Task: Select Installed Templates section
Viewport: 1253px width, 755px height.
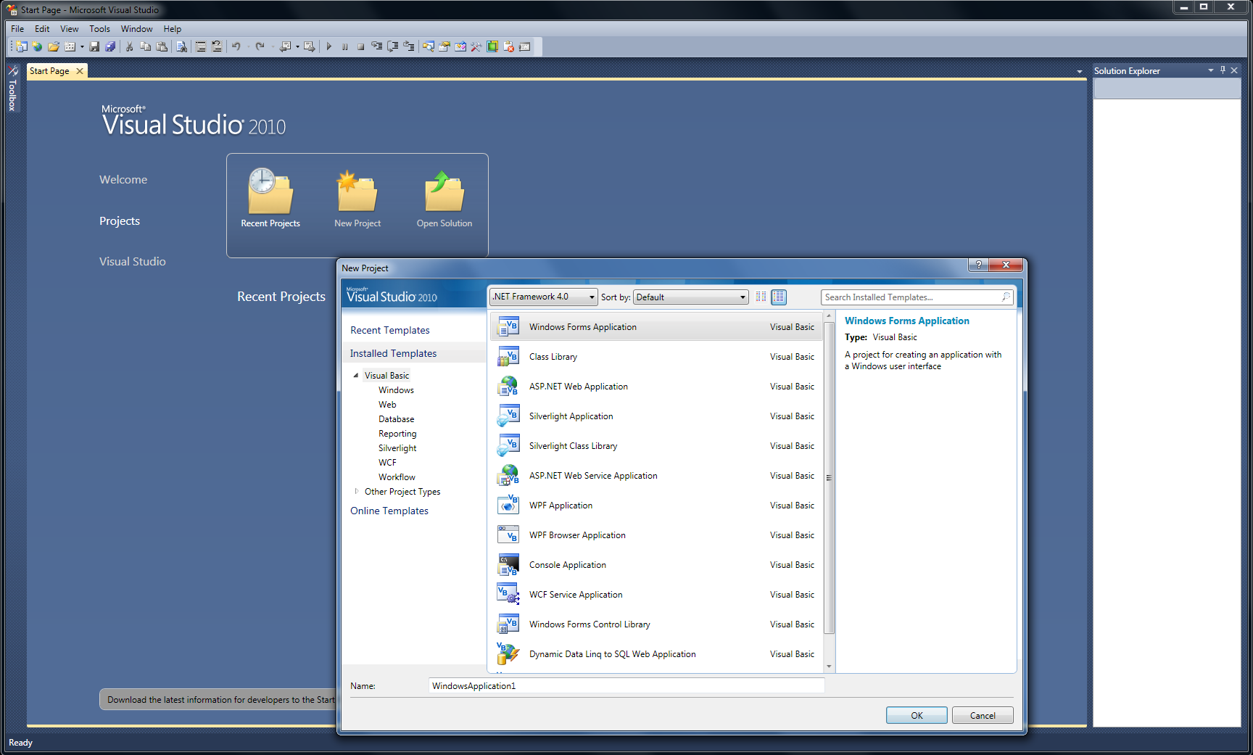Action: tap(393, 353)
